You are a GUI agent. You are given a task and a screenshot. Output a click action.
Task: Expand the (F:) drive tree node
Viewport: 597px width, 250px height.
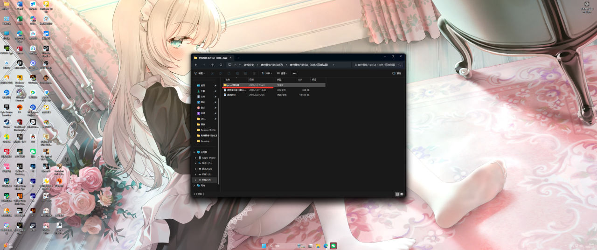(x=195, y=180)
